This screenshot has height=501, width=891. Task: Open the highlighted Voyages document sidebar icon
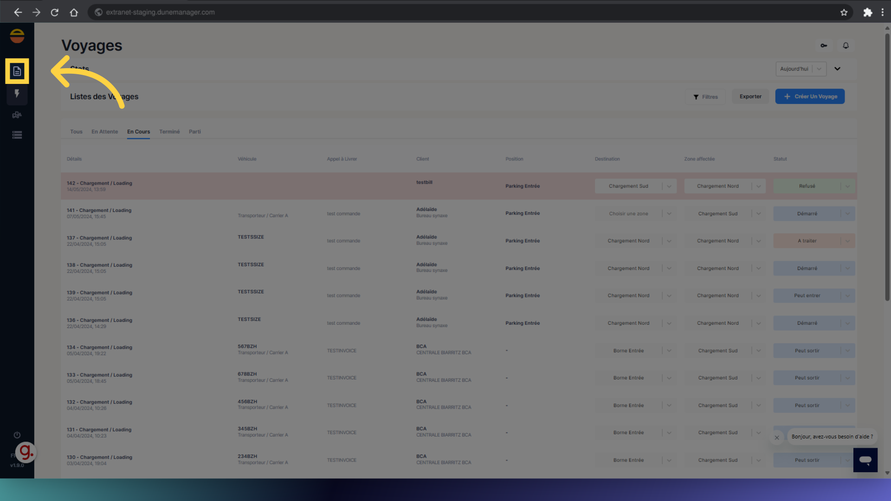point(17,71)
